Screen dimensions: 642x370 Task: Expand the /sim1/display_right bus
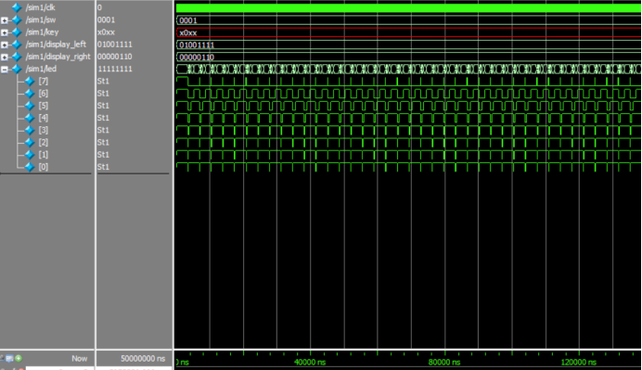click(x=4, y=57)
